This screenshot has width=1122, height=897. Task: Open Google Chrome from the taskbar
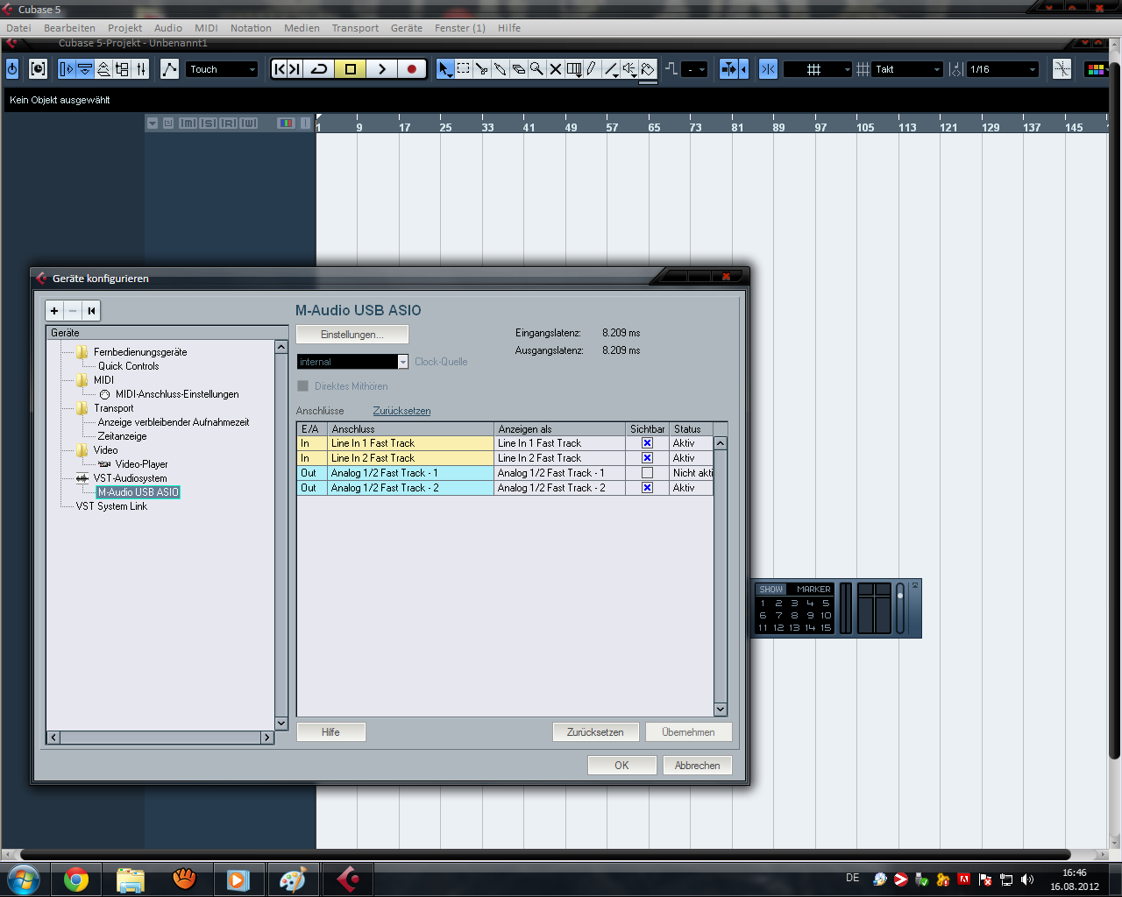76,879
